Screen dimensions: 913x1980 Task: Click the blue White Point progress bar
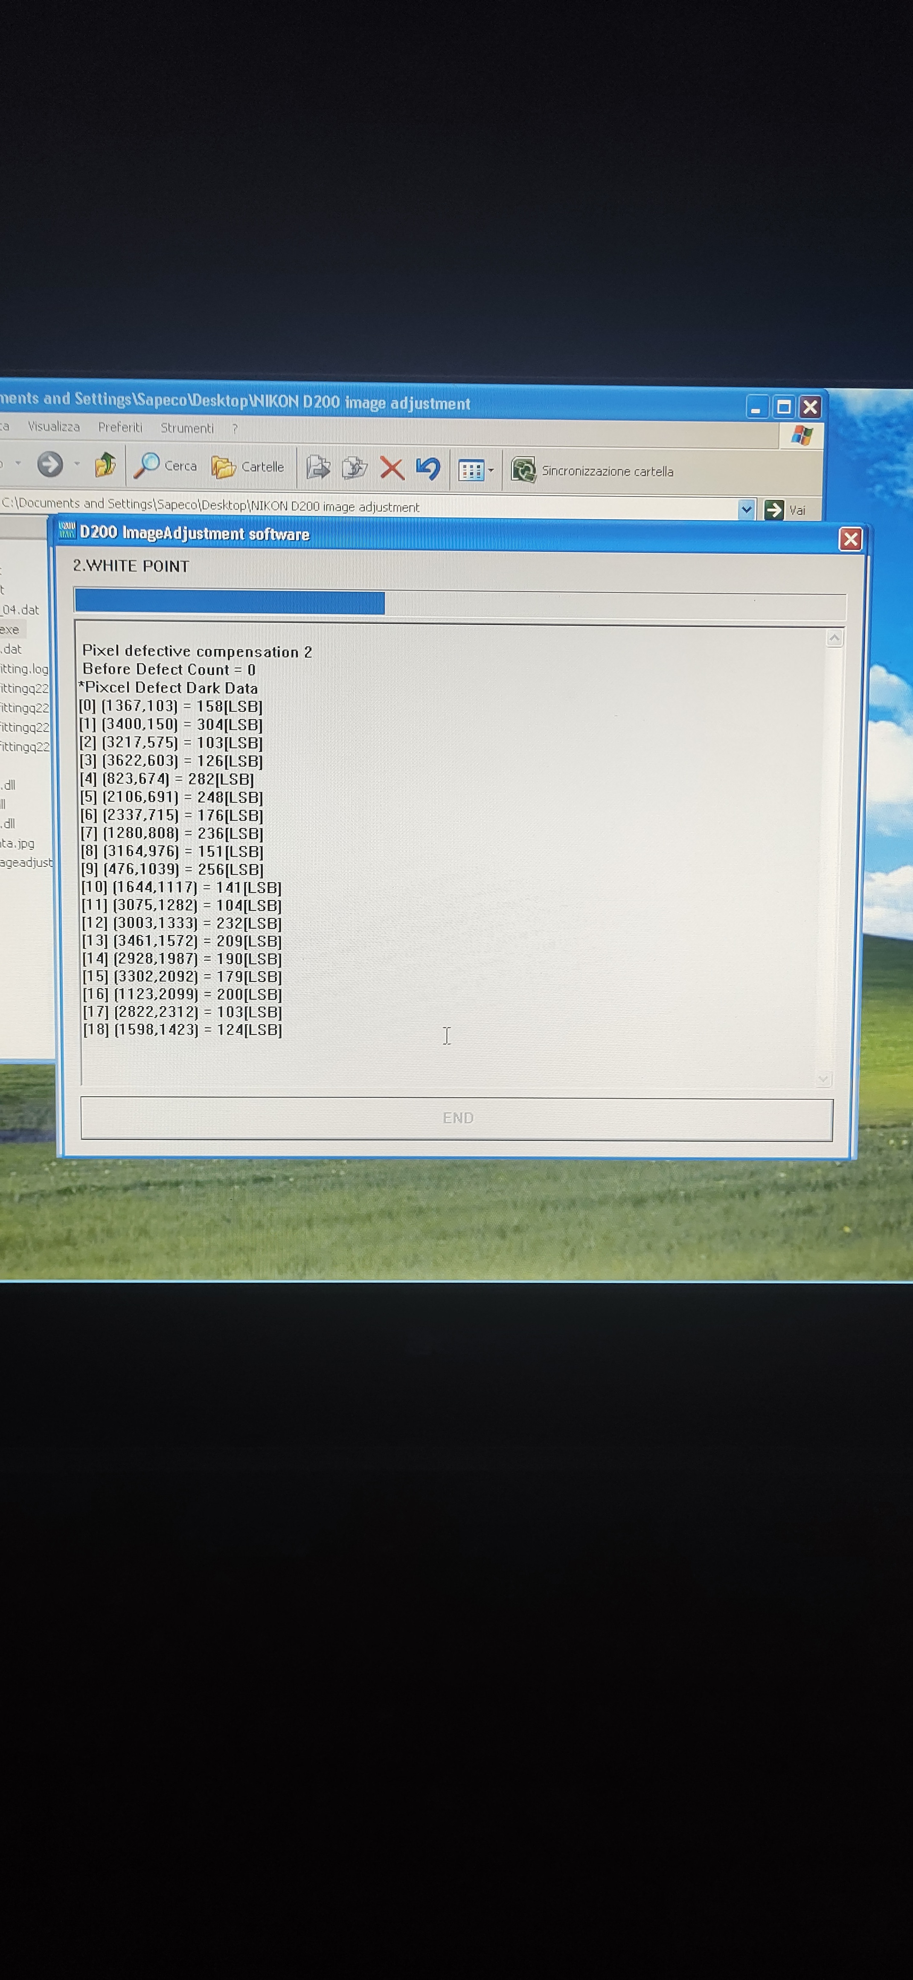230,603
